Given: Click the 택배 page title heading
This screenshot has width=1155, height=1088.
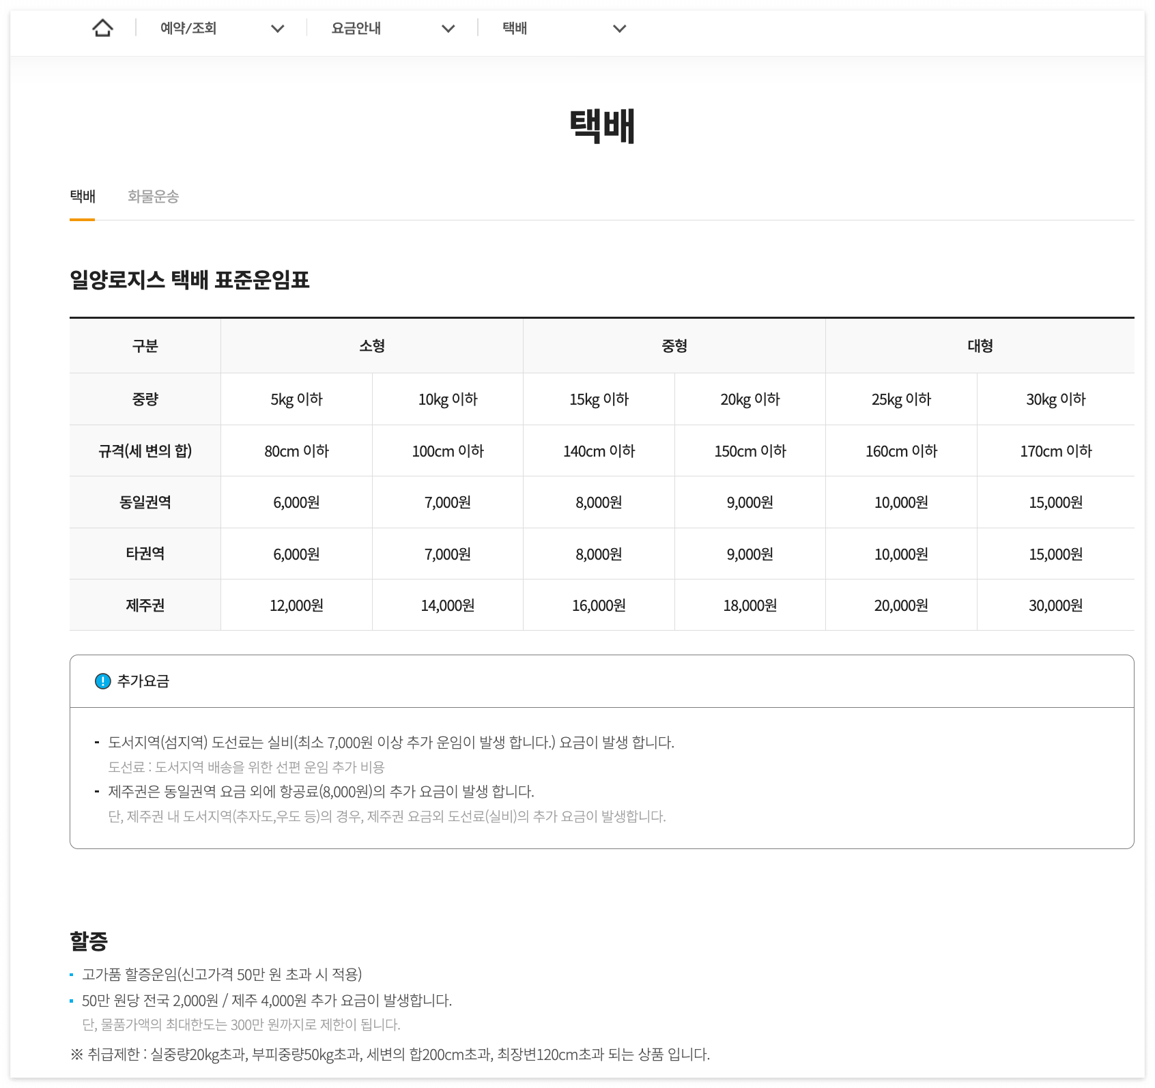Looking at the screenshot, I should tap(602, 126).
